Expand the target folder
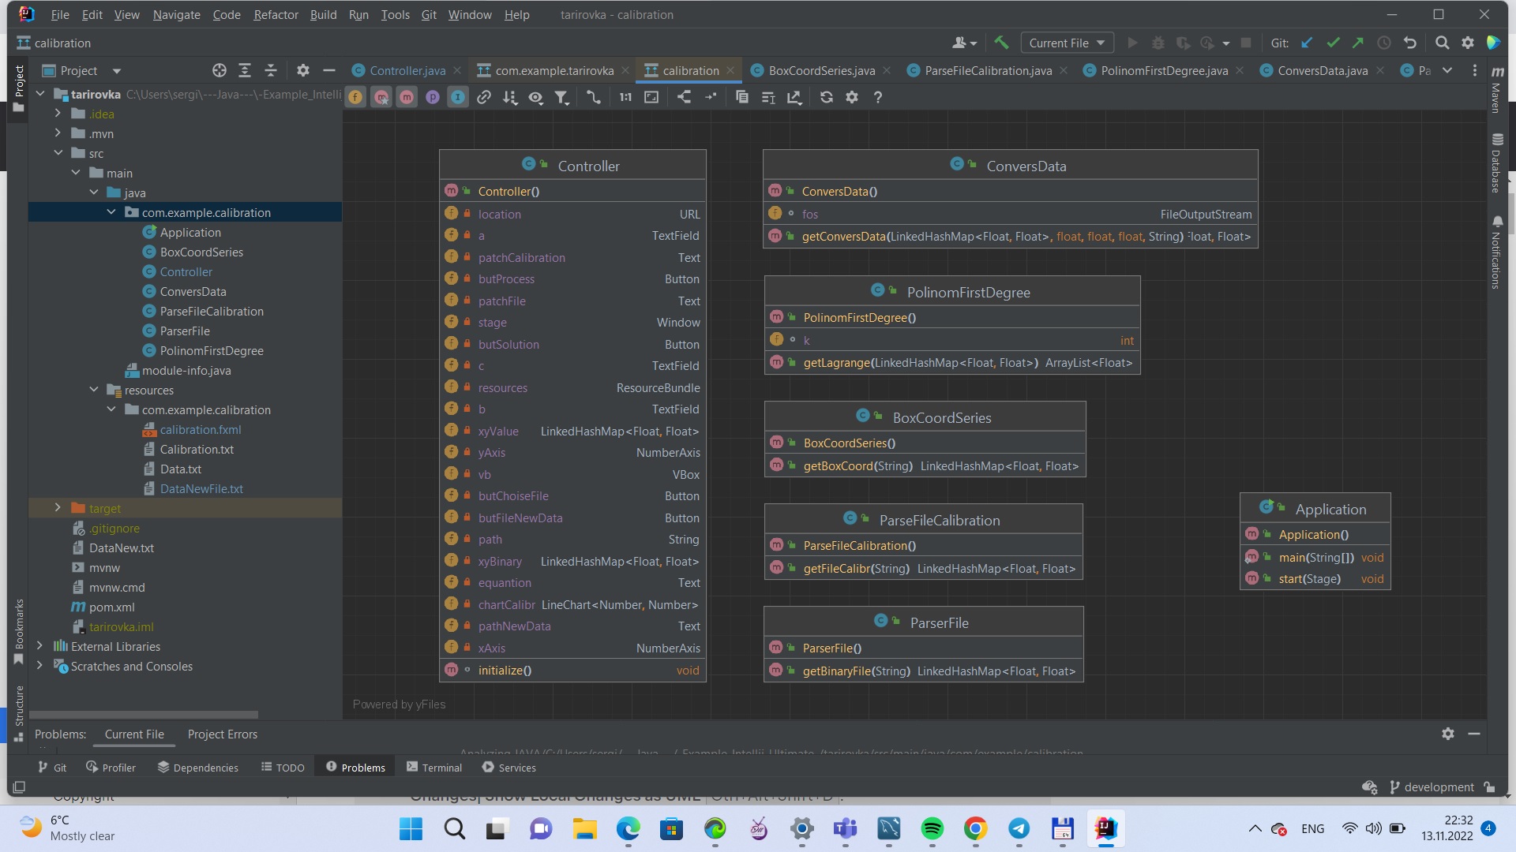Screen dimensions: 1516x852 [58, 508]
